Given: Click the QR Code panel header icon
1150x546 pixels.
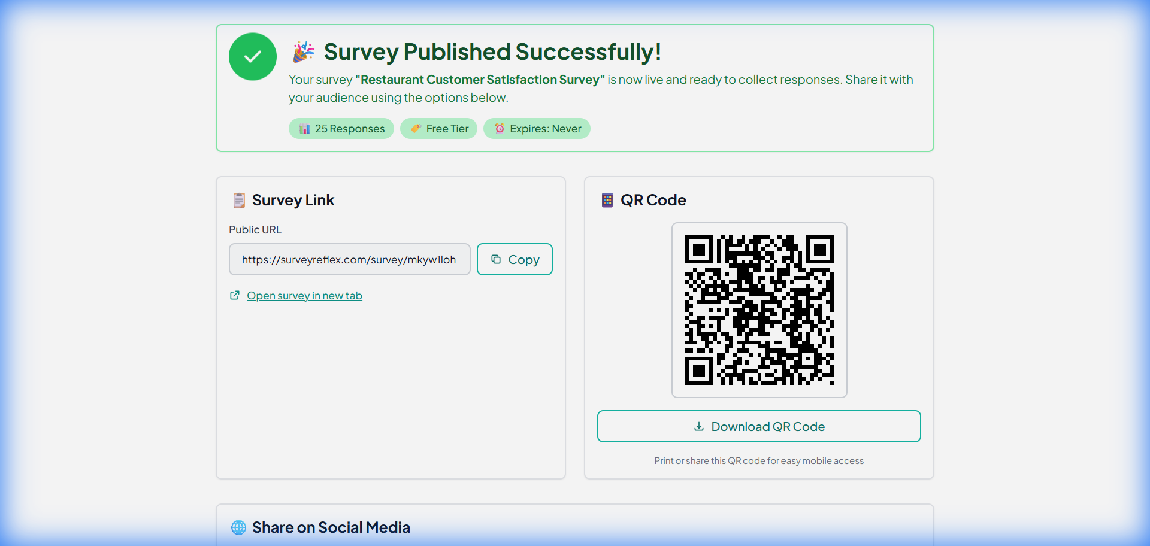Looking at the screenshot, I should pos(607,199).
